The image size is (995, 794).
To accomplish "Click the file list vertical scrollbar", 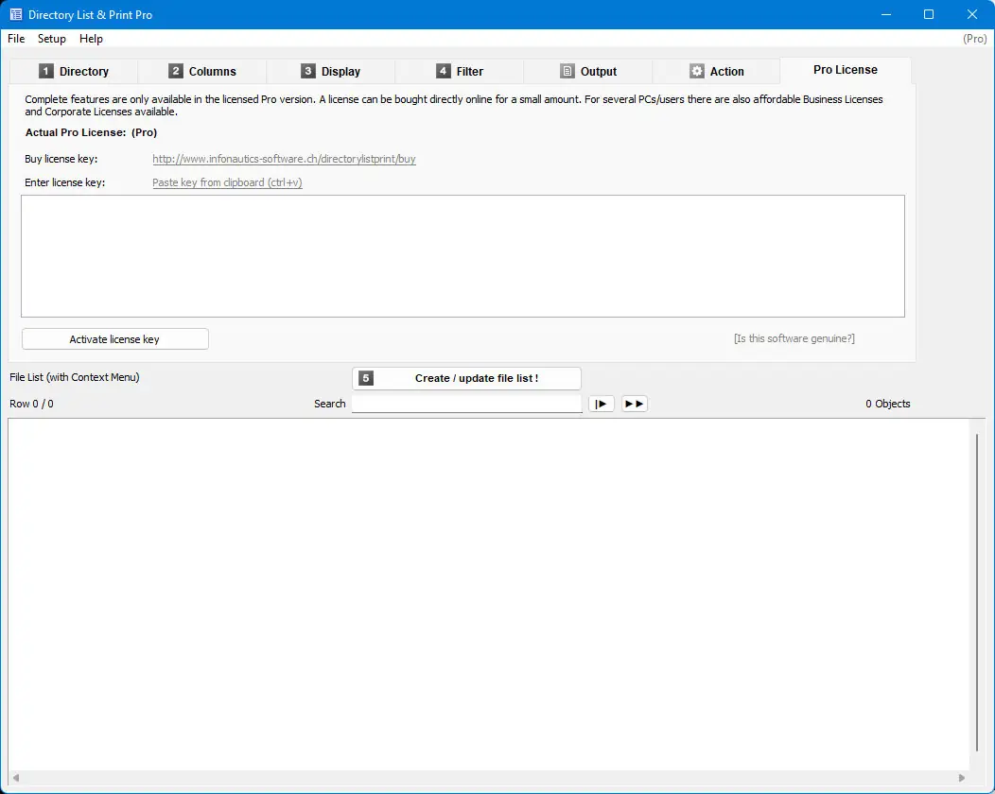I will (x=977, y=593).
